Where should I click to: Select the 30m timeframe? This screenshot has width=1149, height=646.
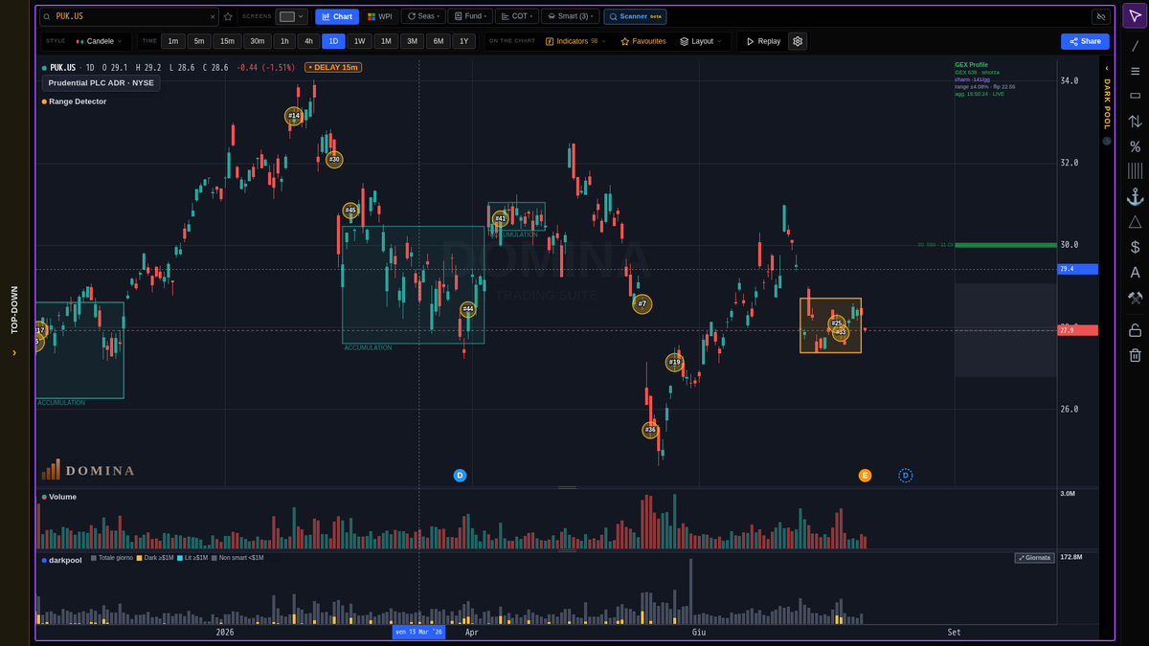[x=257, y=41]
